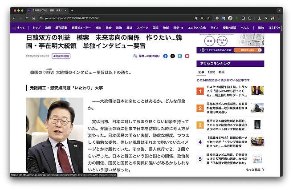The height and width of the screenshot is (190, 293).
Task: Share article on Hatena Bookmark
Action: coord(180,56)
